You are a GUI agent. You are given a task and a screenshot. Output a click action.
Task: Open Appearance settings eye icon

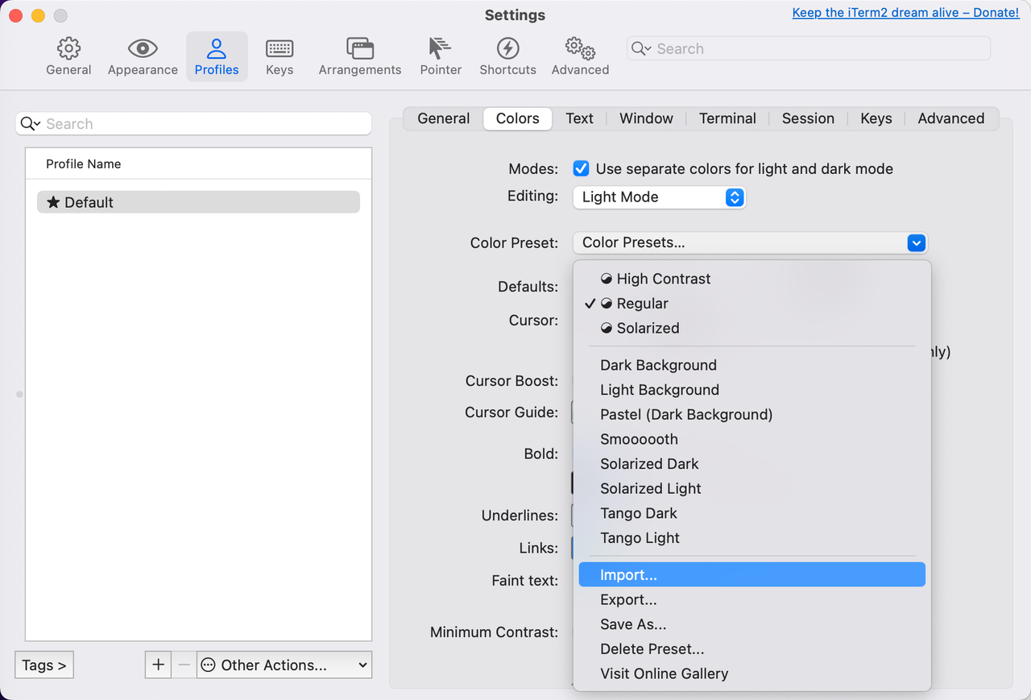point(143,49)
